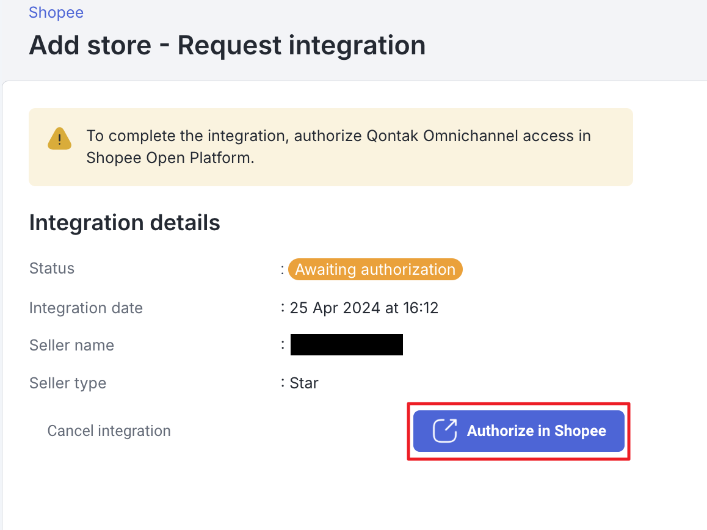Viewport: 707px width, 530px height.
Task: Click the Add store - Request integration title
Action: pyautogui.click(x=227, y=45)
